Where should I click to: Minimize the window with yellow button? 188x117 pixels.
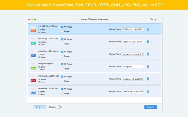click(32, 19)
